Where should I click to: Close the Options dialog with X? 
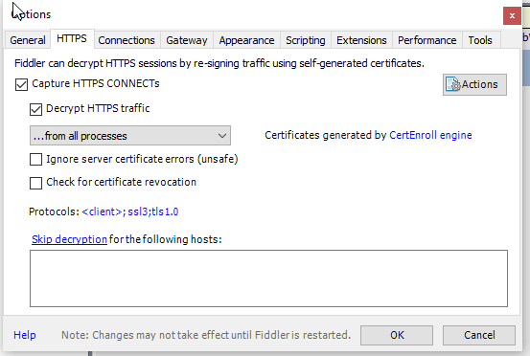[512, 16]
